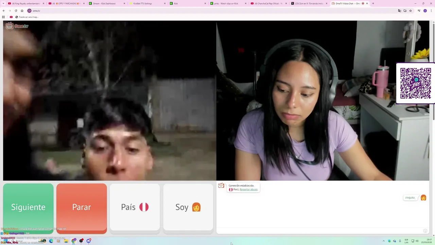Open Discord from the taskbar
The image size is (435, 245).
[89, 241]
